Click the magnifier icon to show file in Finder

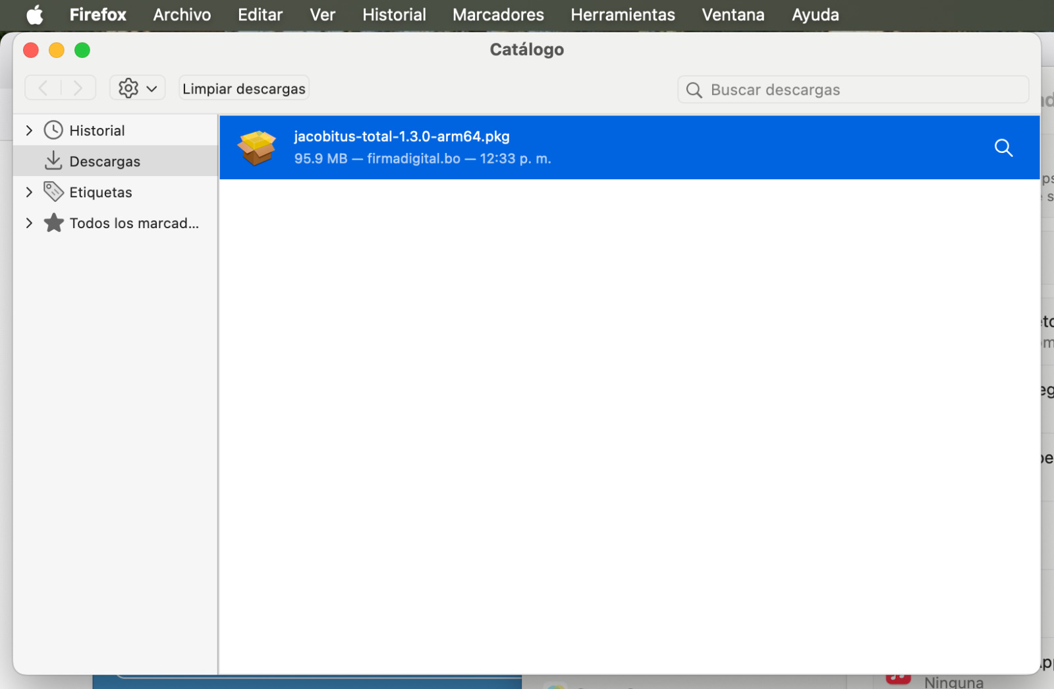1003,148
